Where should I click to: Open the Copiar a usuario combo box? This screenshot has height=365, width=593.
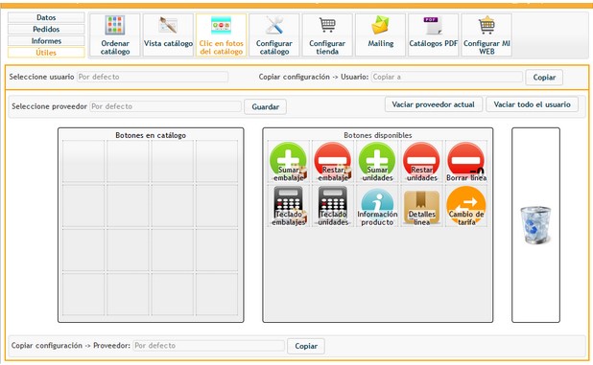pos(447,77)
